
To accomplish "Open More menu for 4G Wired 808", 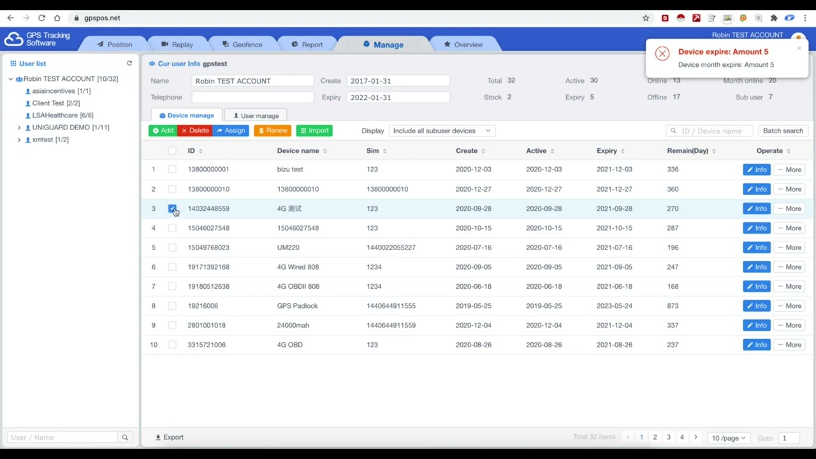I will click(x=789, y=267).
